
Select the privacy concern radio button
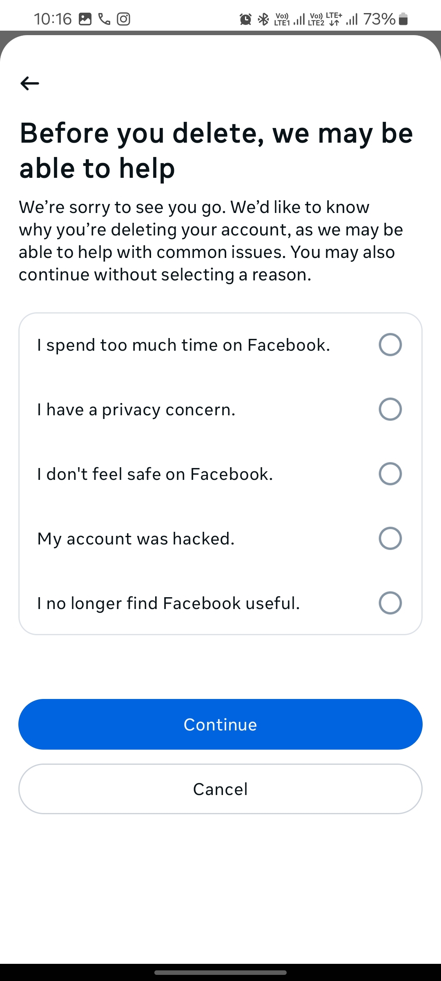[x=390, y=409]
